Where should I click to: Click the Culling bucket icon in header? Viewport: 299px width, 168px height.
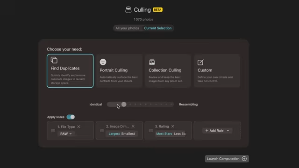(x=128, y=10)
